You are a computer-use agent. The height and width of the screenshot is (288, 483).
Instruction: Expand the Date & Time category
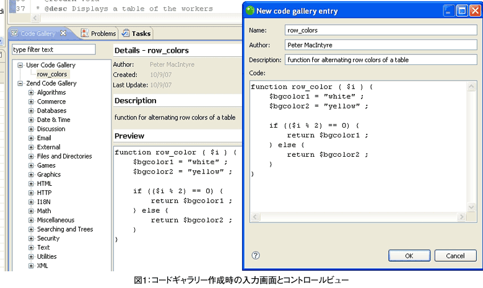coord(31,120)
